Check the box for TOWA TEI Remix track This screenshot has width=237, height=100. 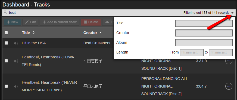pos(6,61)
